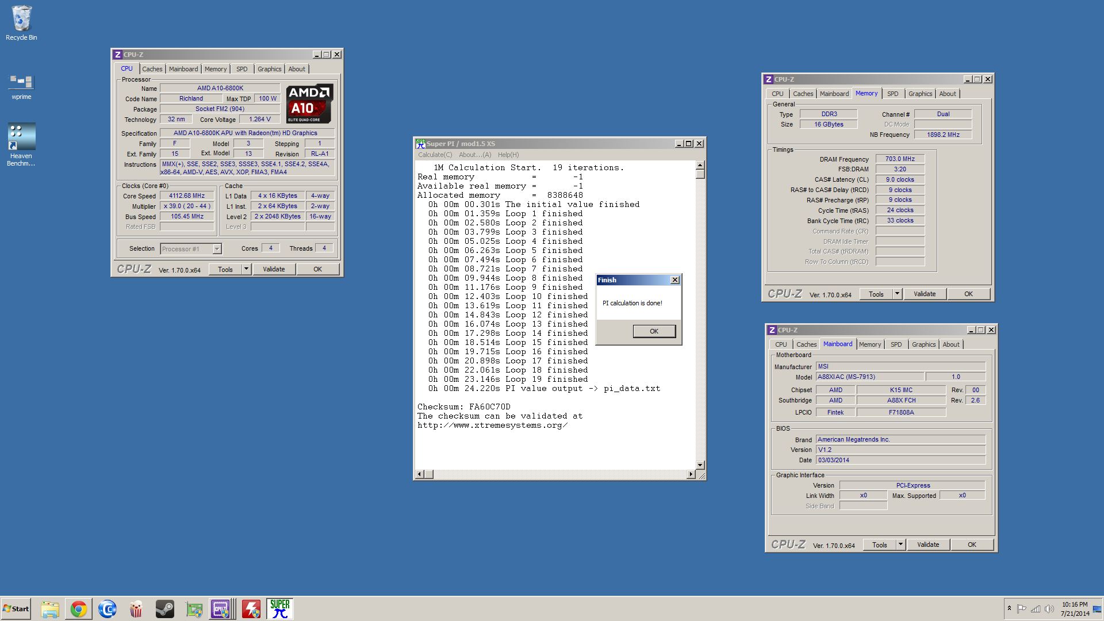Click OK in the Mainboard window
1104x621 pixels.
972,545
